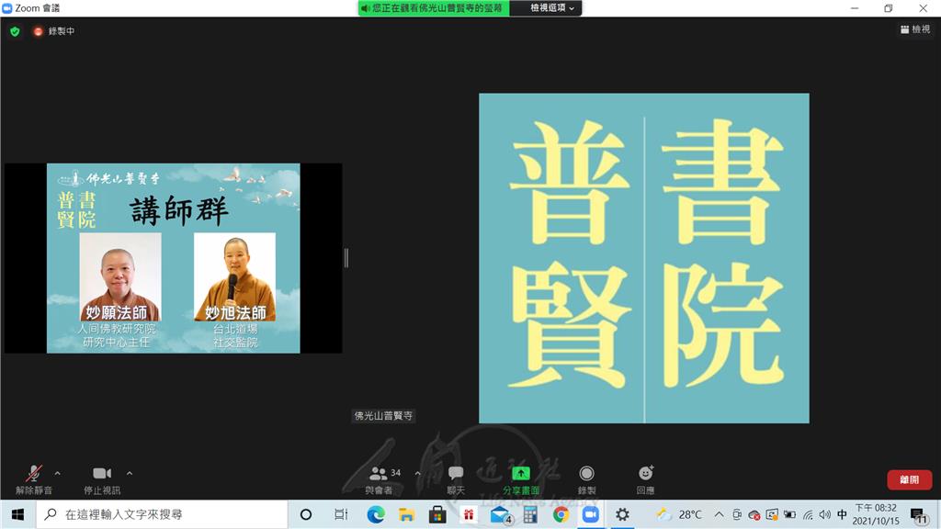Click the red 錄製中 recording indicator
Viewport: 941px width, 529px height.
(x=54, y=31)
